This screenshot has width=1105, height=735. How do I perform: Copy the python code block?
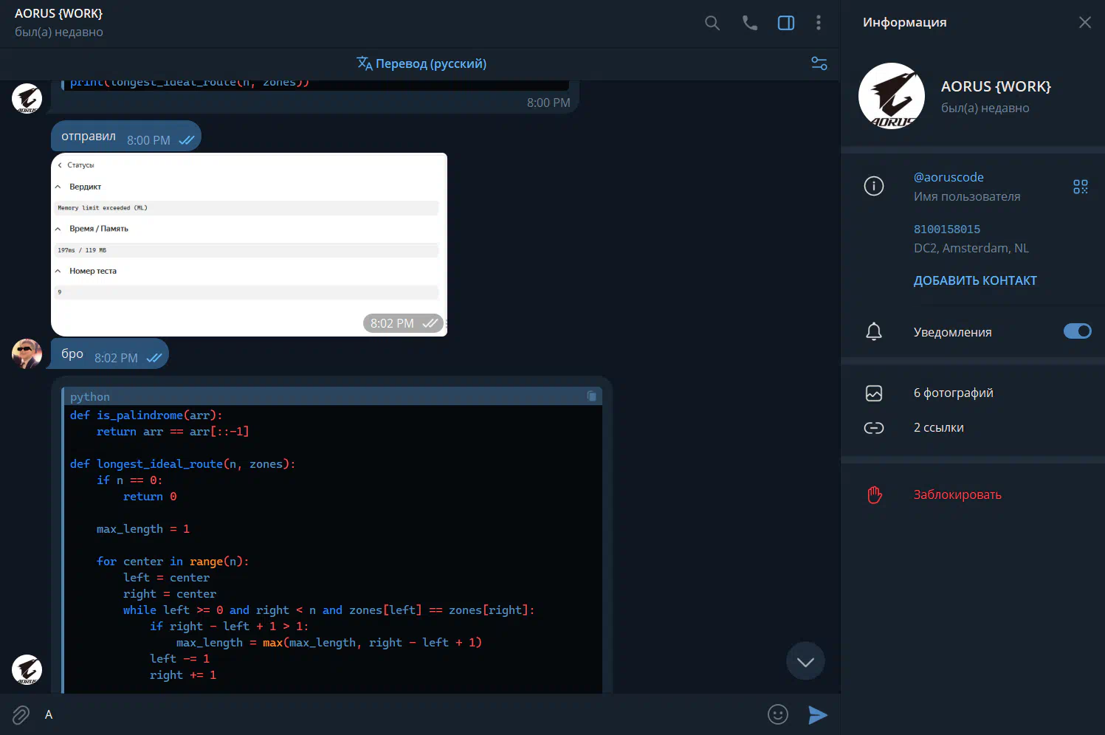click(x=591, y=396)
